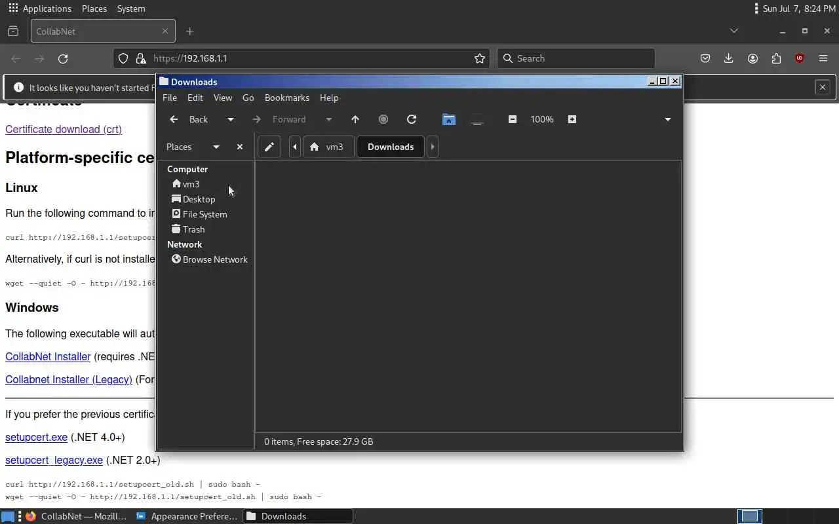The height and width of the screenshot is (524, 839).
Task: Click the Back arrow button in file manager
Action: point(189,119)
